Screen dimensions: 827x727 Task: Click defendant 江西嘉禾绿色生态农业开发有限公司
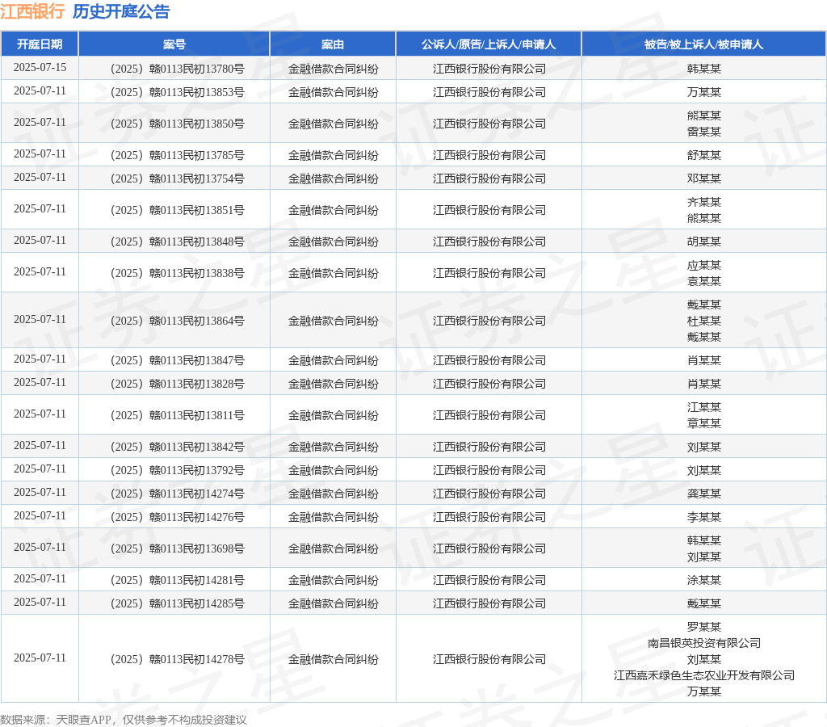[703, 675]
